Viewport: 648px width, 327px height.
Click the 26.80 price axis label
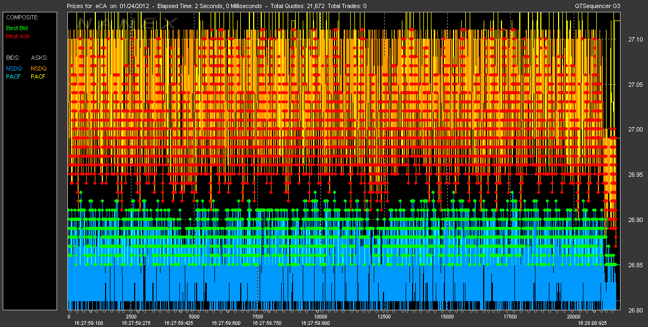635,311
